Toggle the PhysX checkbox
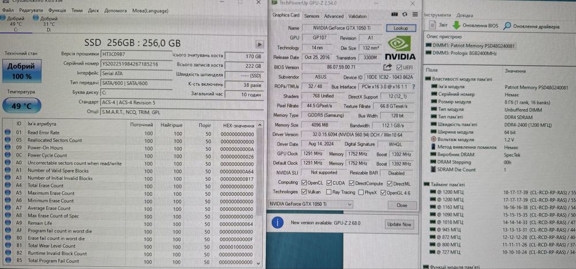Screen dimensions: 576x269 coord(361,192)
